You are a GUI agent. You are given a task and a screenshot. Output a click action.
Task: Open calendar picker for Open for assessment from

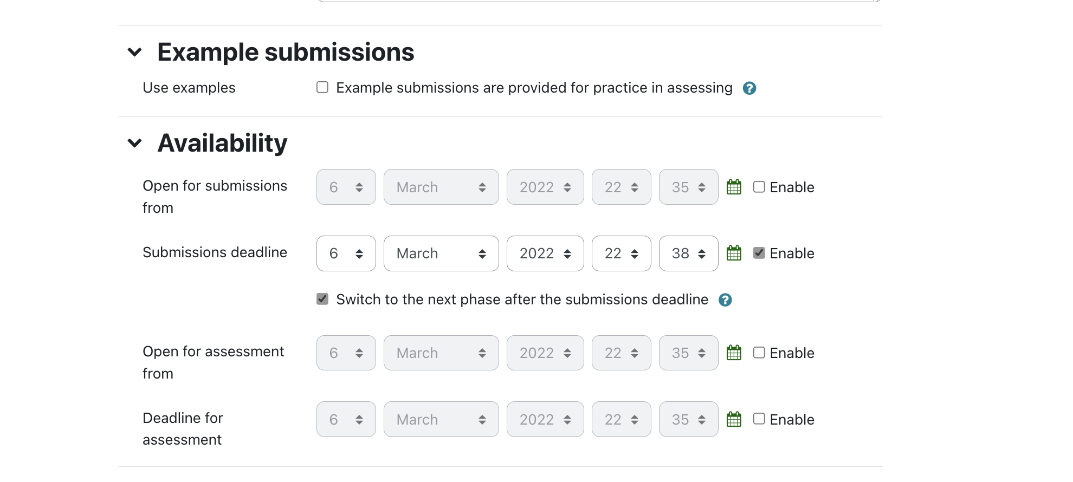pos(734,353)
